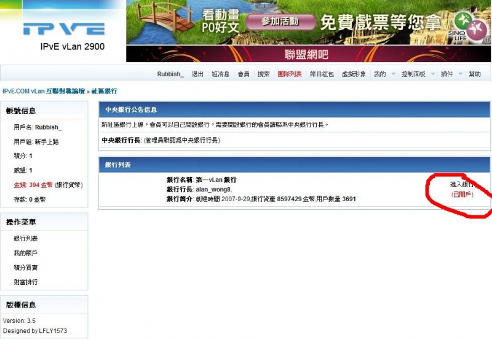This screenshot has width=492, height=339.
Task: Open 積分買賣 in operation menu
Action: 26,268
